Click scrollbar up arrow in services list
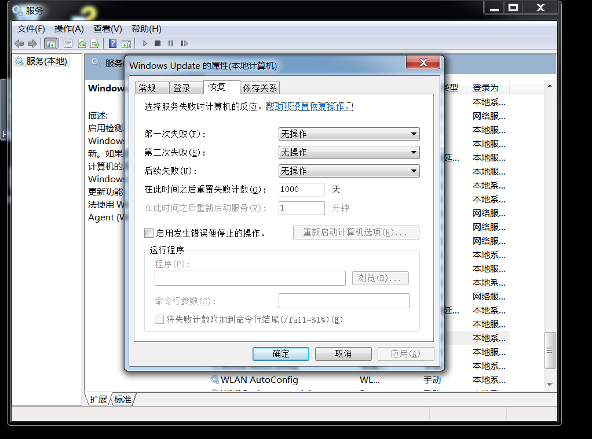The height and width of the screenshot is (439, 592). click(550, 86)
